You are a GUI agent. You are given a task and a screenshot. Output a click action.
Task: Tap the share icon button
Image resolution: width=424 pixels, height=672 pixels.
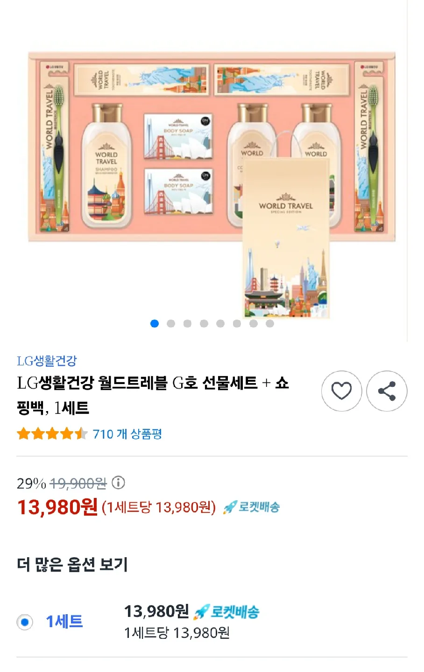click(x=387, y=391)
